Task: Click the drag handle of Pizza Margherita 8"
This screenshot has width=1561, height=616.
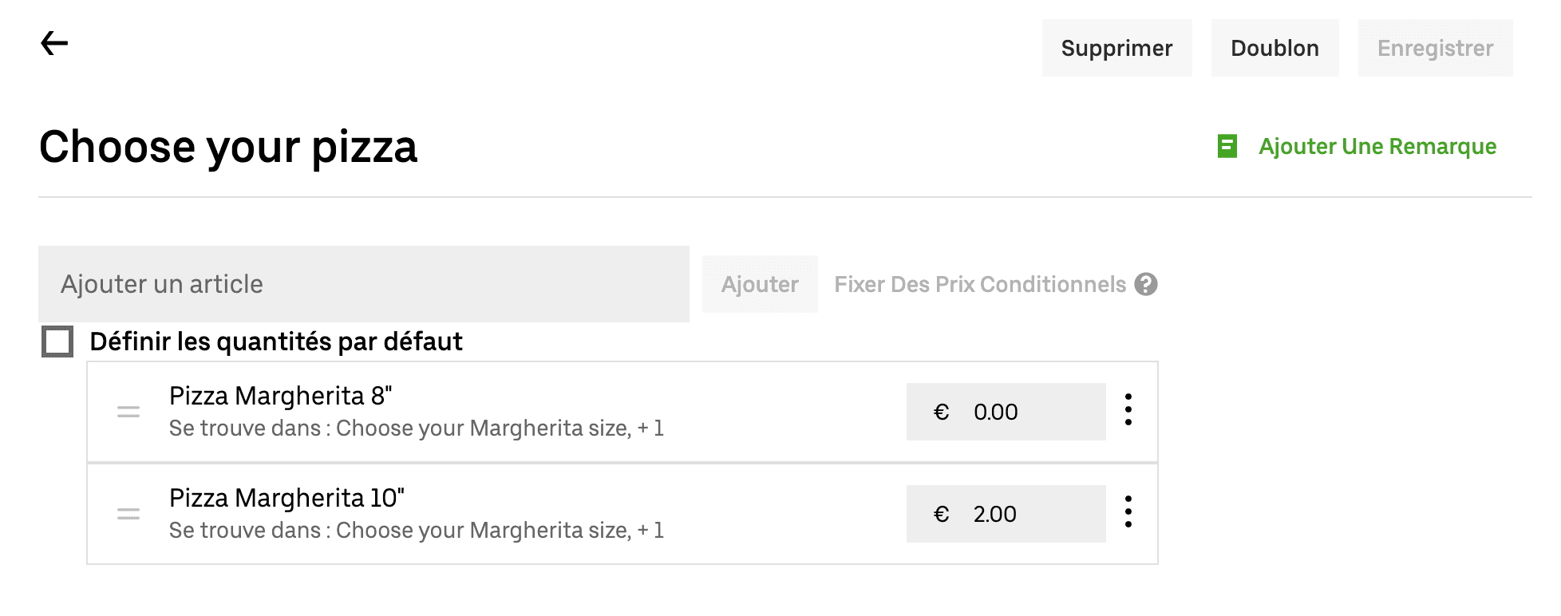Action: point(128,412)
